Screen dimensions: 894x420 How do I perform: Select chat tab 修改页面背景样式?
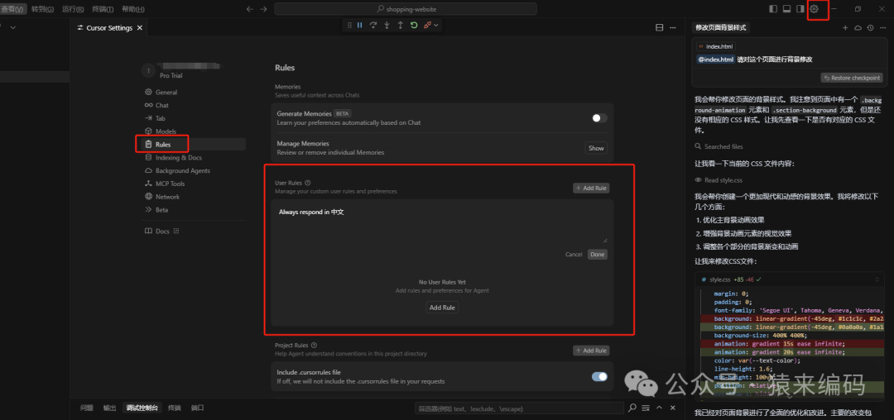[x=720, y=27]
